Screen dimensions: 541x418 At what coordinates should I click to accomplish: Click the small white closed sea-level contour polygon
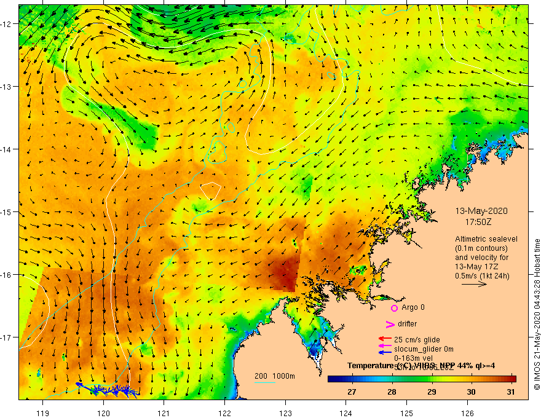coord(211,191)
